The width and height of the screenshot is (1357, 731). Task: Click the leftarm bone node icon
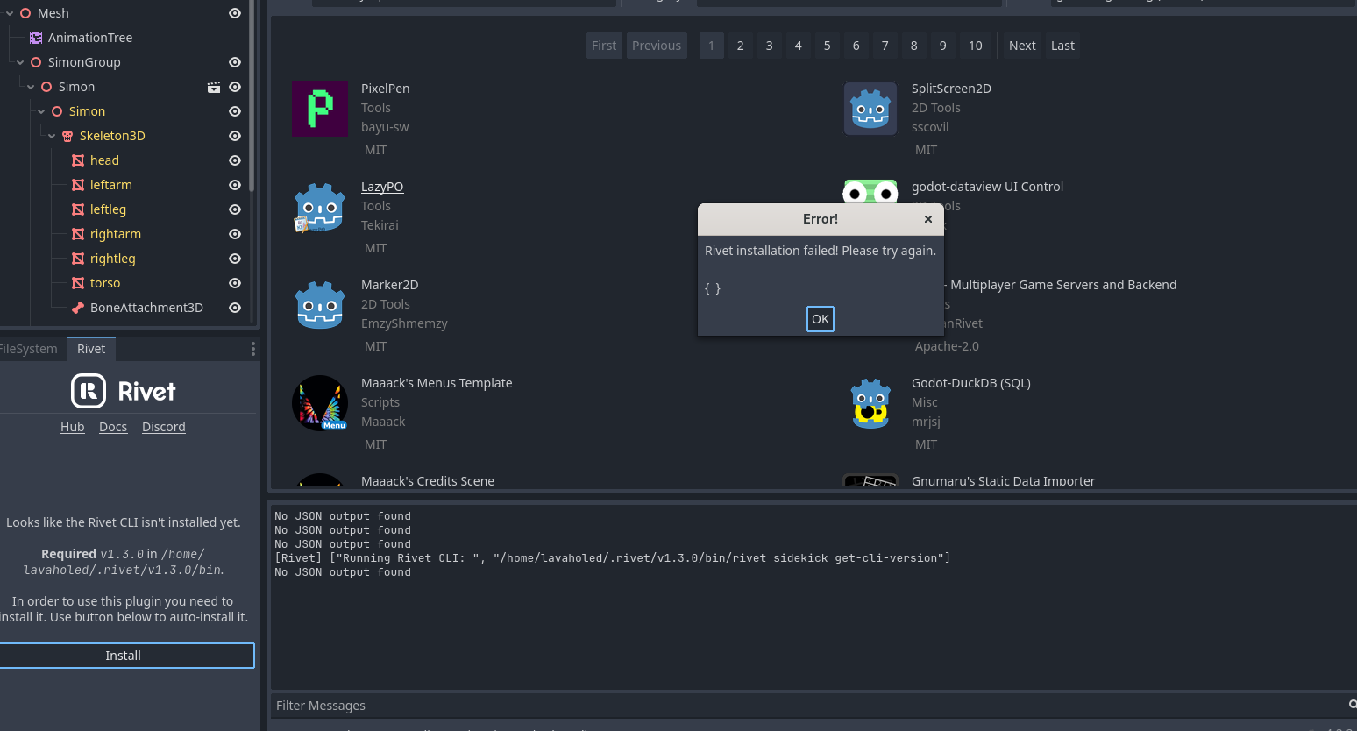[78, 185]
